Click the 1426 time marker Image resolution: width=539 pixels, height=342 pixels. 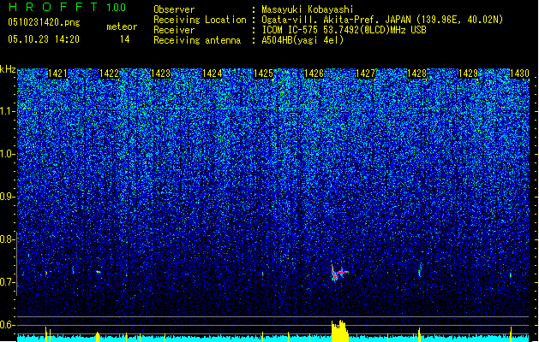314,74
